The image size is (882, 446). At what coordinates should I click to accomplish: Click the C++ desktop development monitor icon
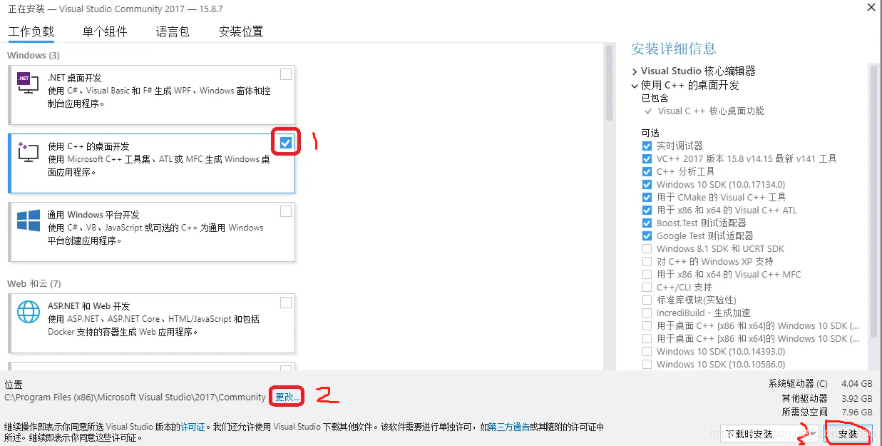[28, 151]
